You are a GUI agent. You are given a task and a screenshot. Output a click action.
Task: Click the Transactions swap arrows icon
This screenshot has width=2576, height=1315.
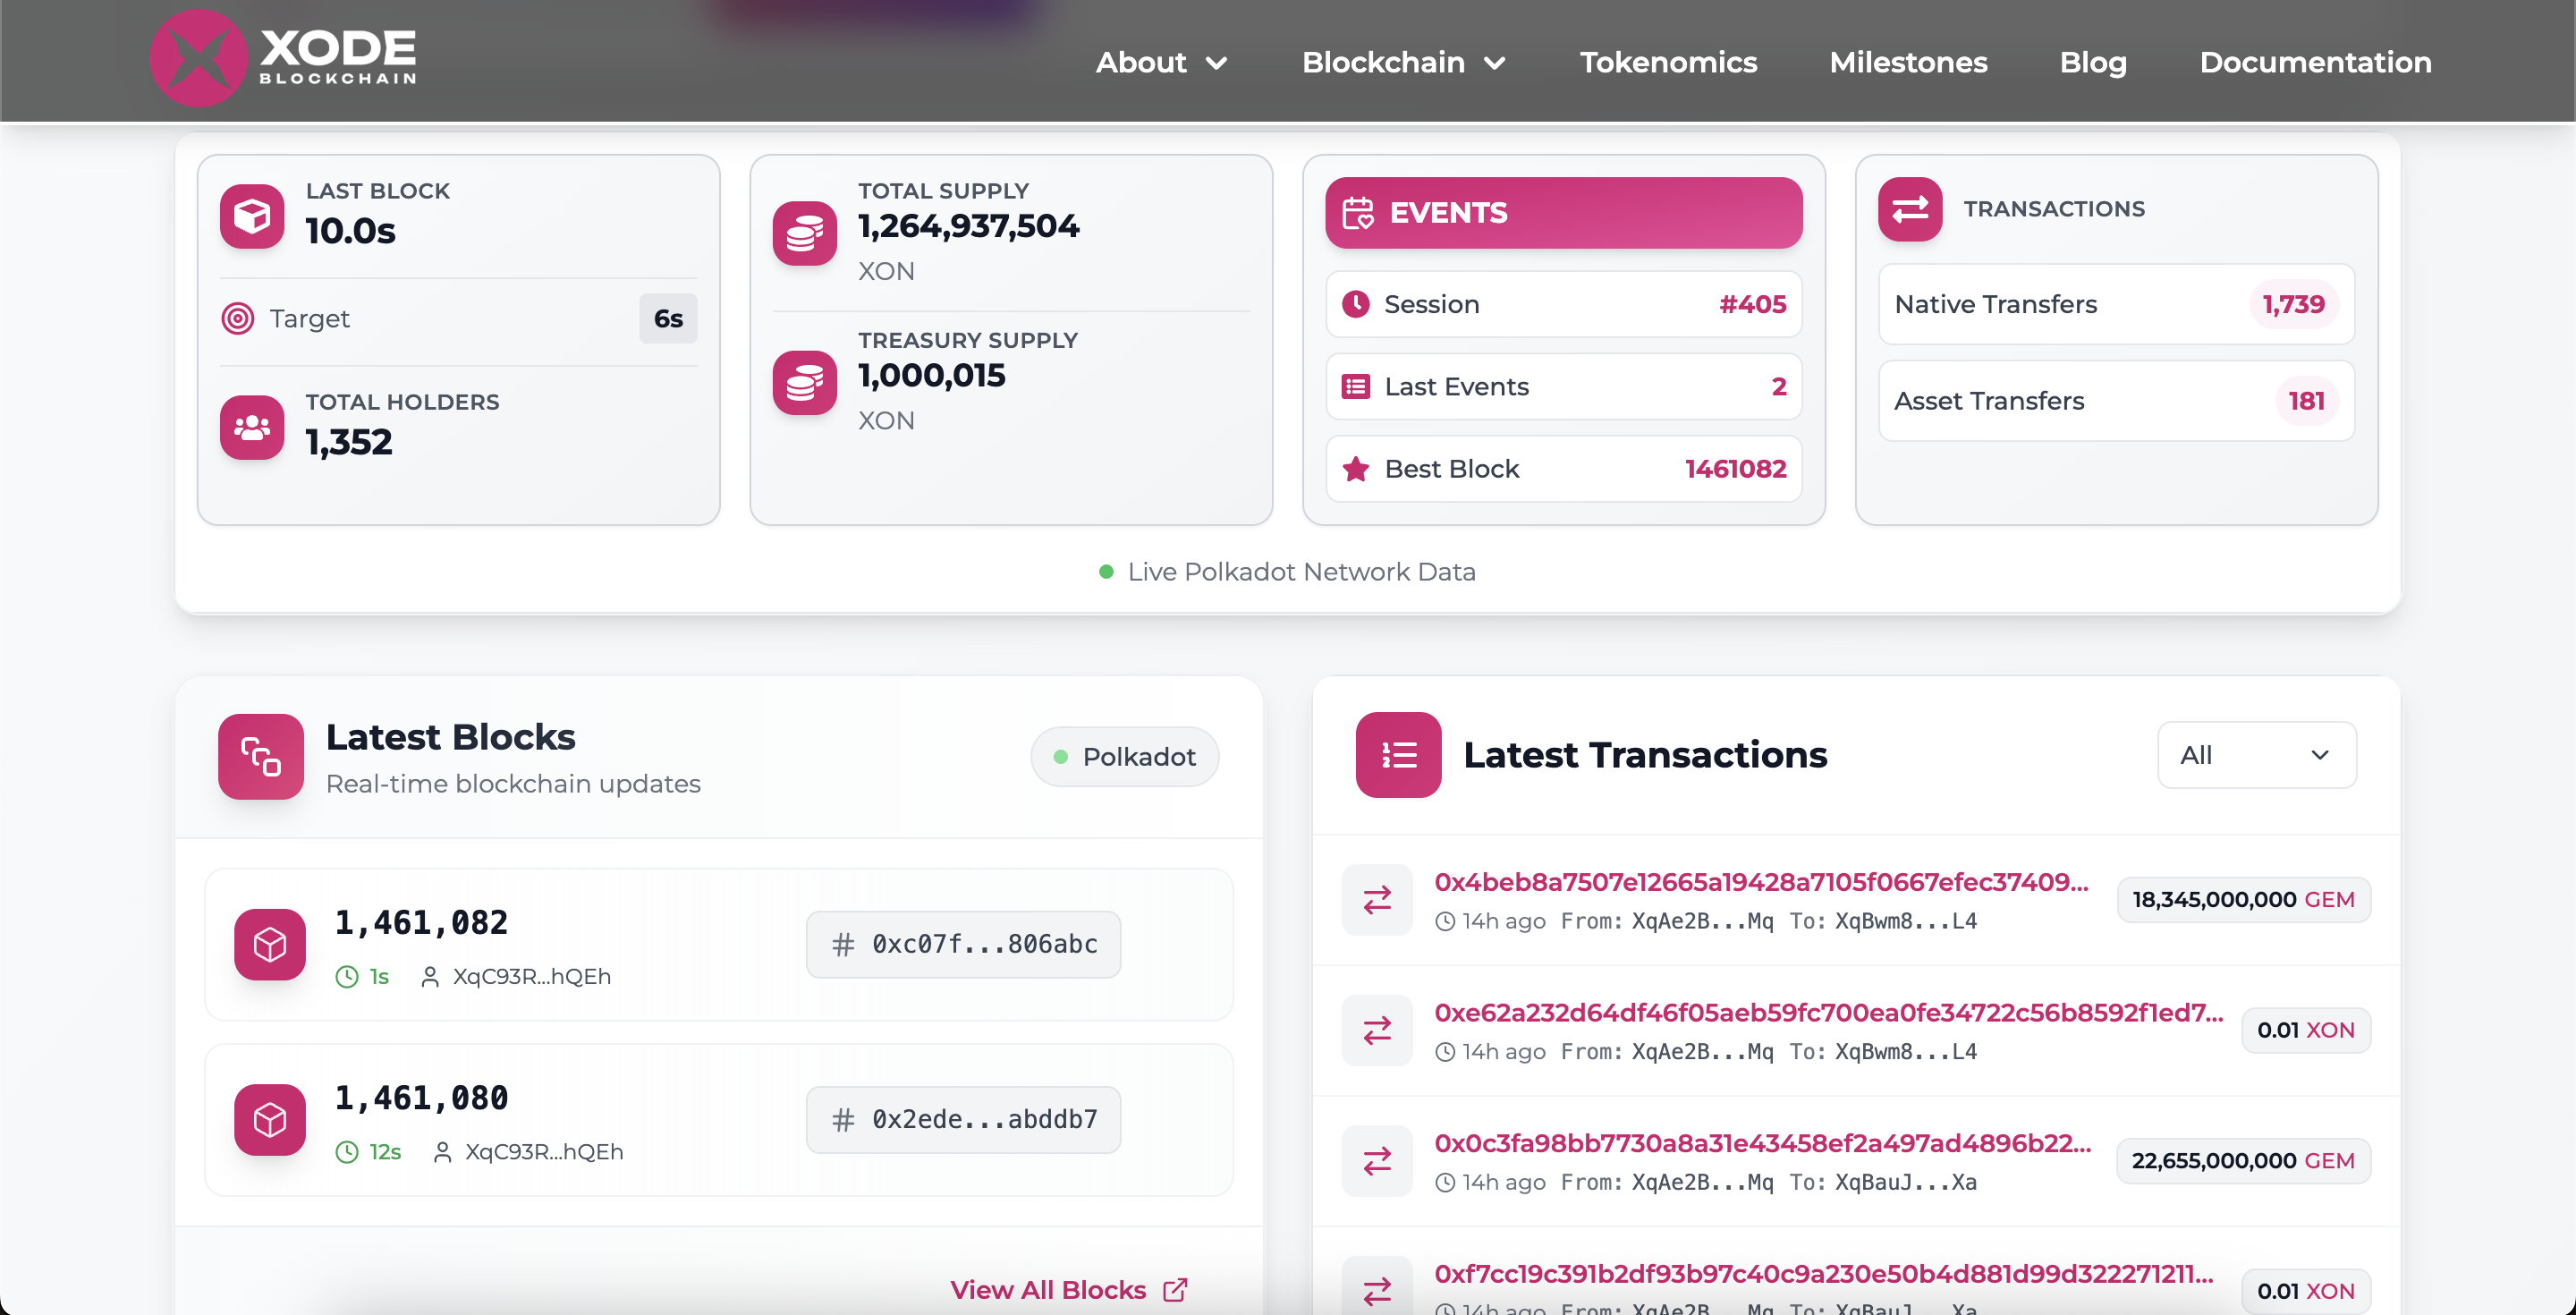1910,209
